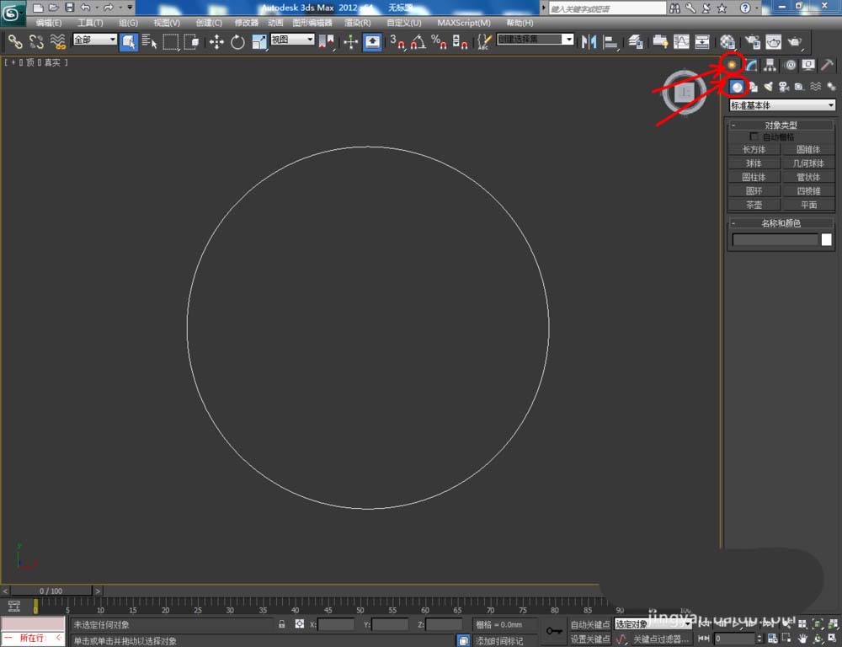This screenshot has height=647, width=842.
Task: Open the 标准基本体 dropdown list
Action: tap(782, 105)
